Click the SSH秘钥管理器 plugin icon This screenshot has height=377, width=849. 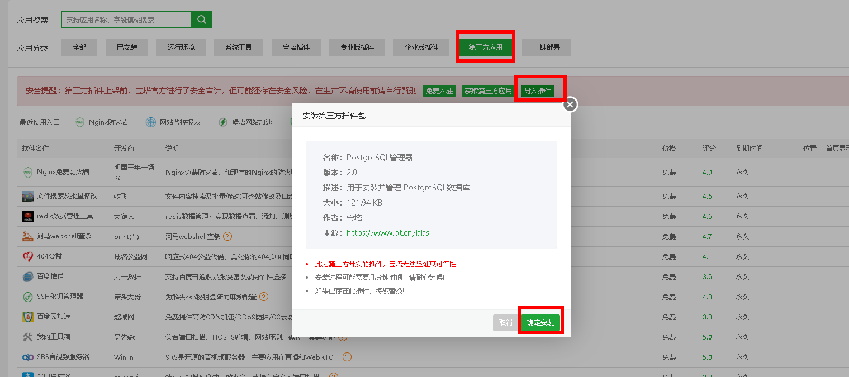[28, 297]
